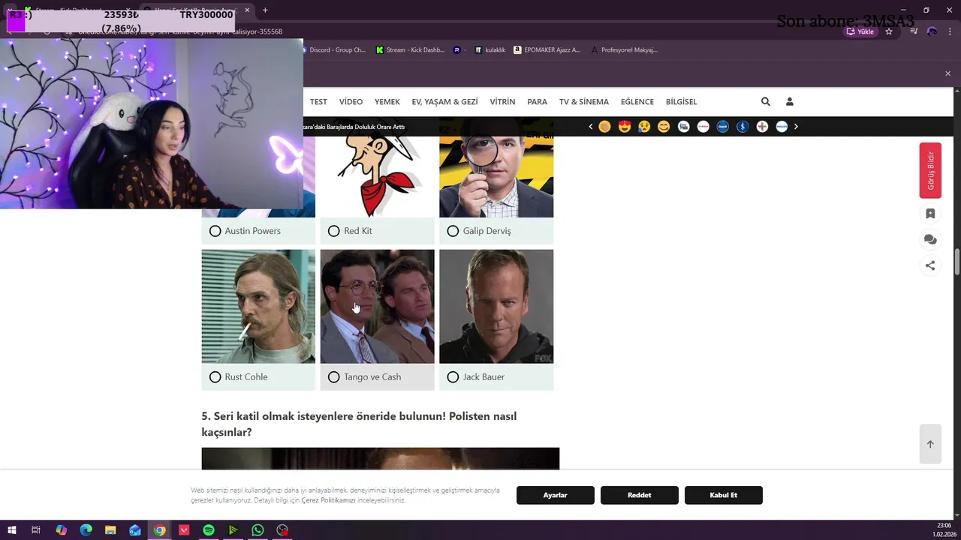961x540 pixels.
Task: Open the site search magnifier icon
Action: 765,101
